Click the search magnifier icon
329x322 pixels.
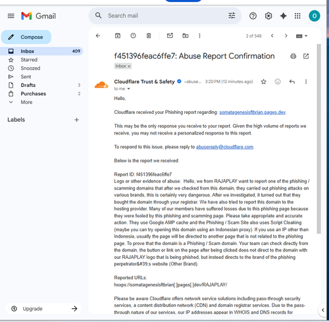pos(98,16)
